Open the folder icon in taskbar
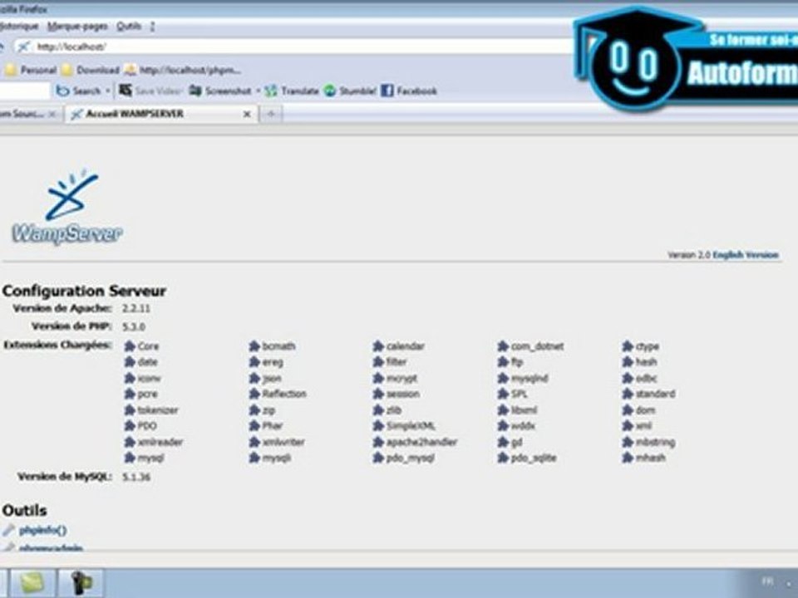This screenshot has width=798, height=598. coord(31,583)
